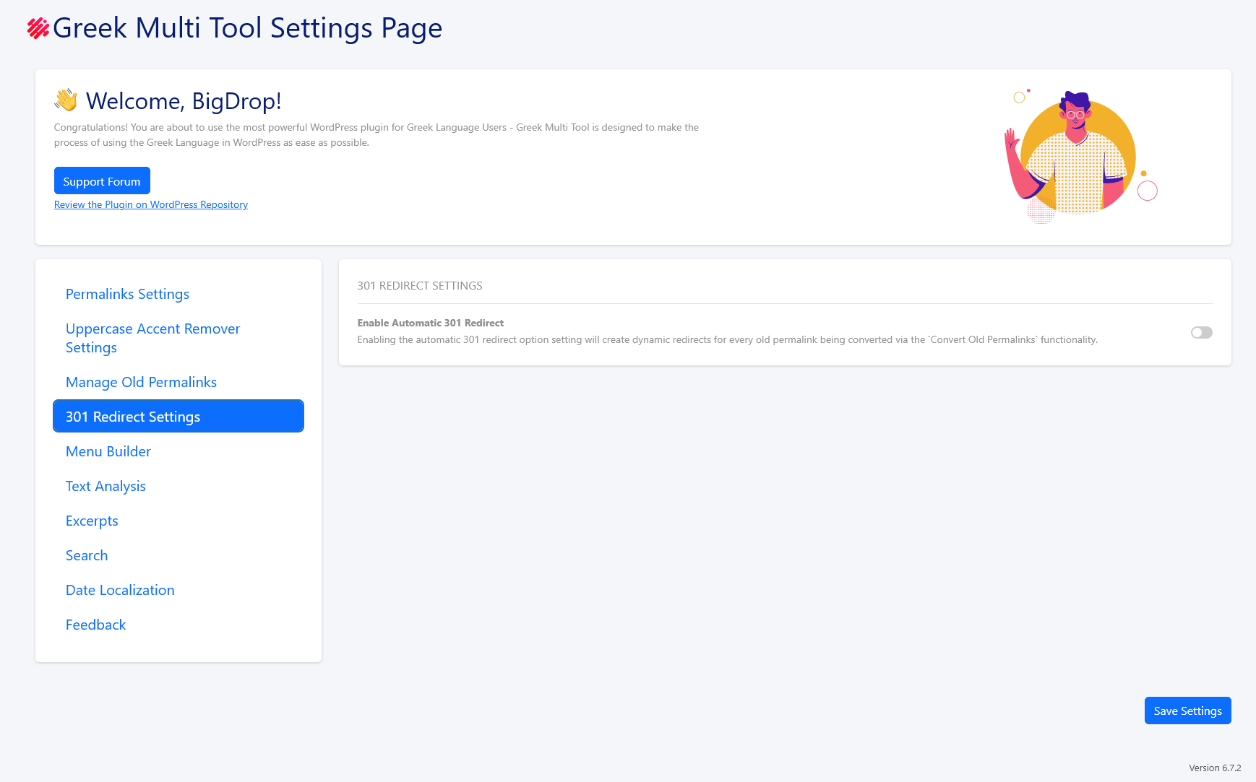Click the Support Forum button

click(x=102, y=181)
